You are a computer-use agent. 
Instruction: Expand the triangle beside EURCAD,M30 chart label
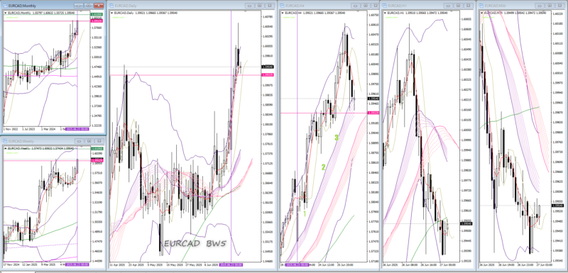tap(482, 13)
